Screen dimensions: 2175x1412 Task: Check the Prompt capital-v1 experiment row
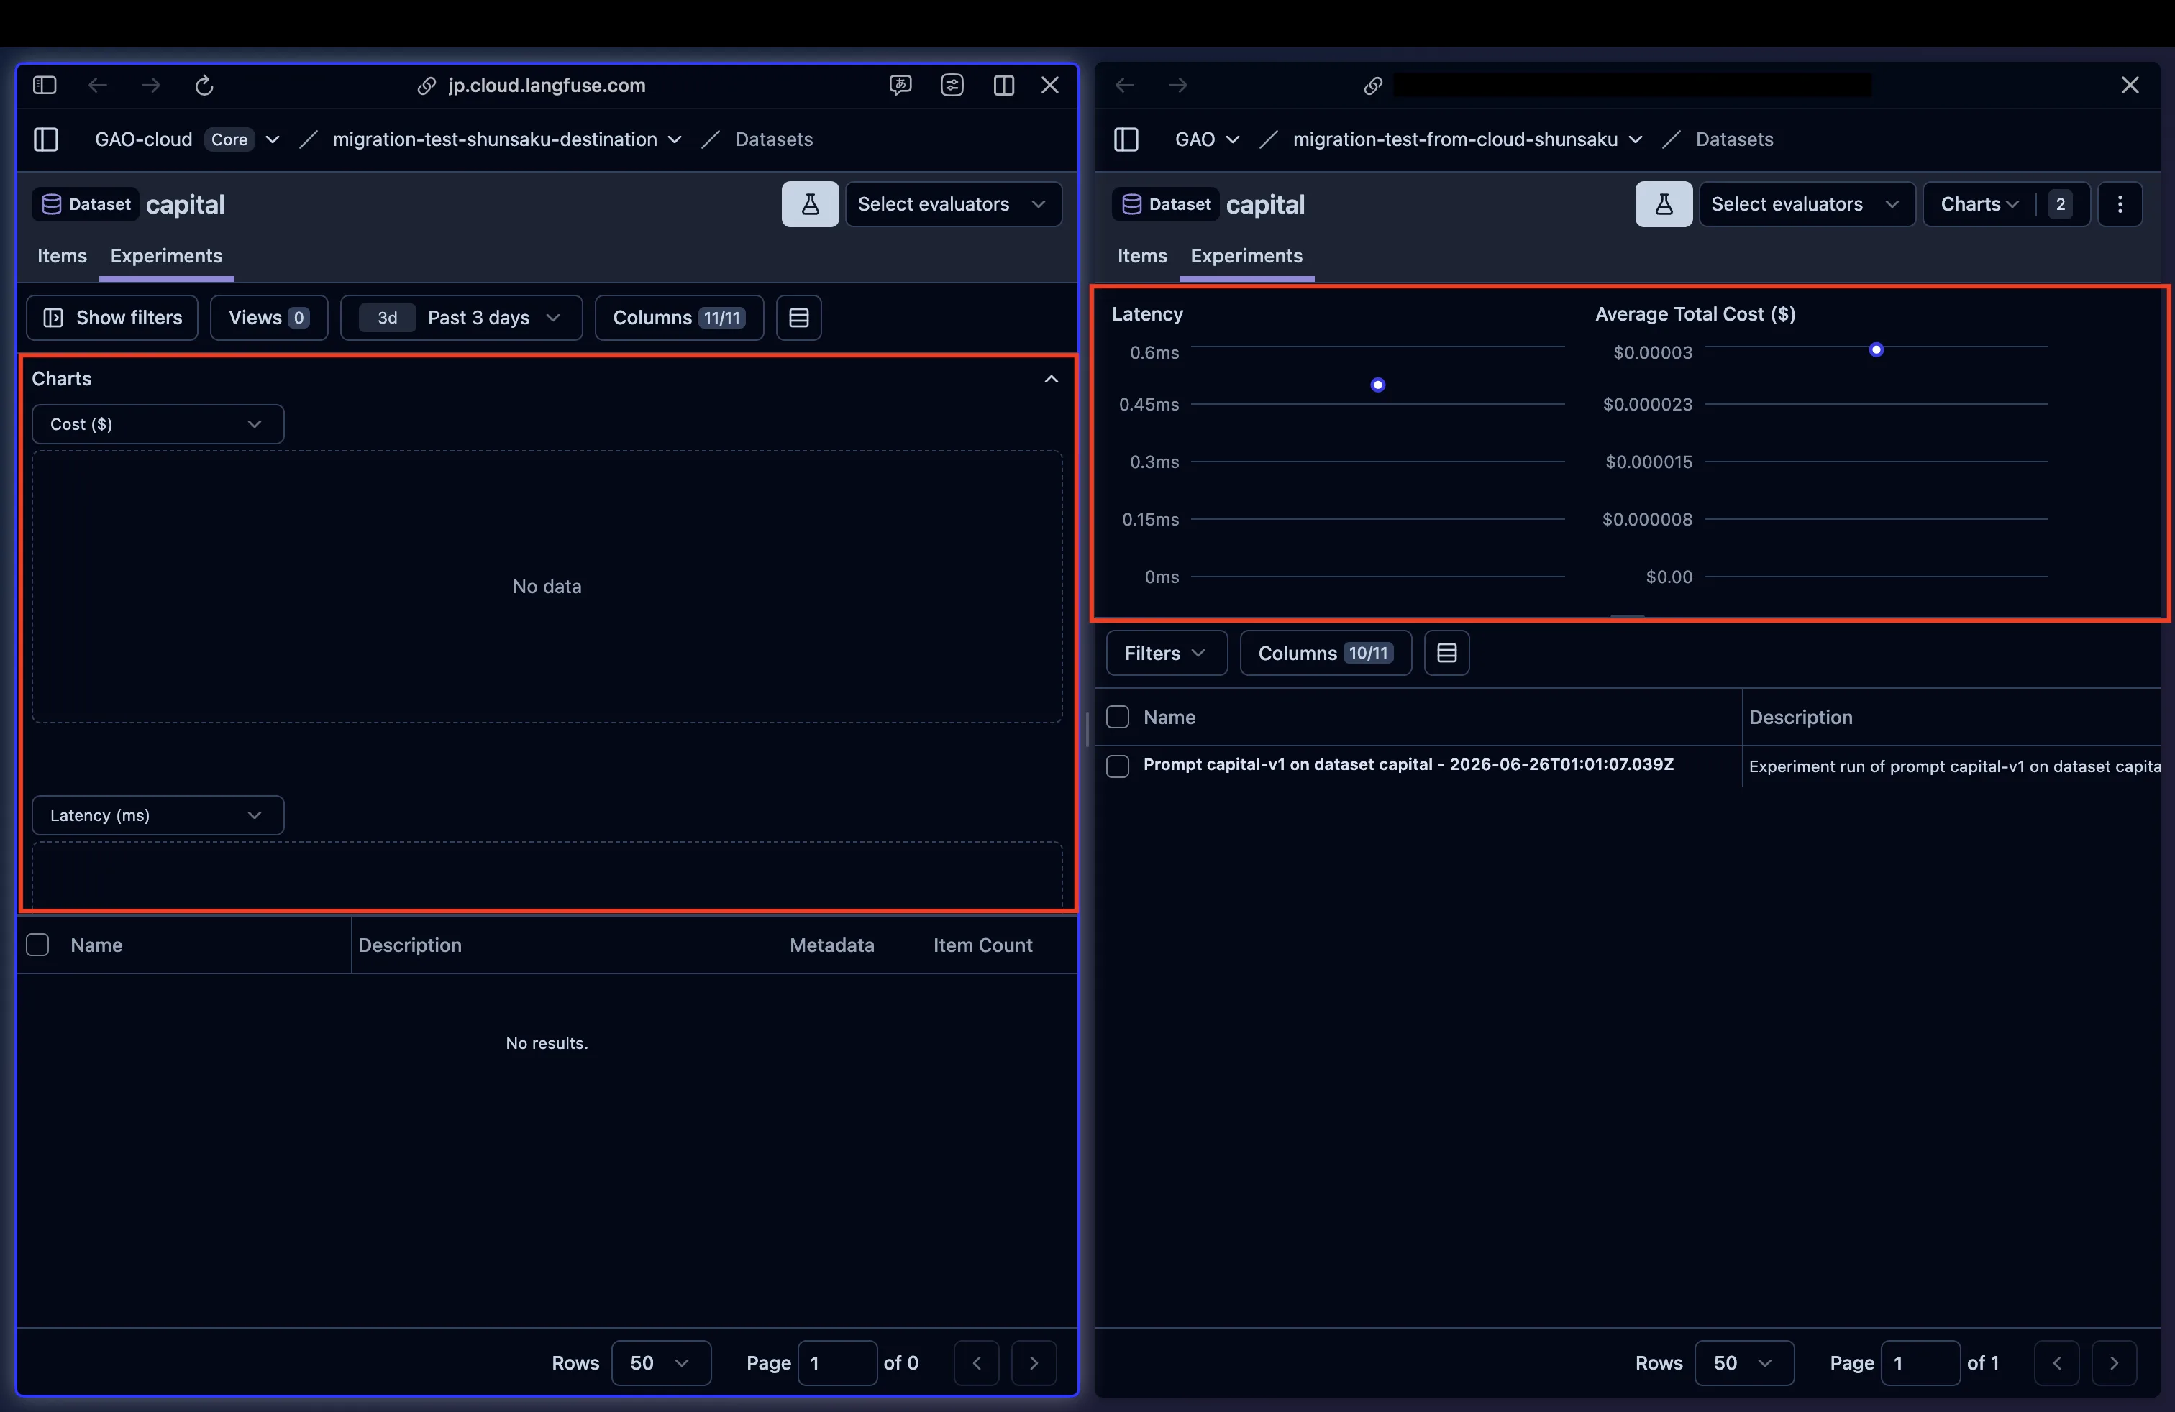point(1118,766)
